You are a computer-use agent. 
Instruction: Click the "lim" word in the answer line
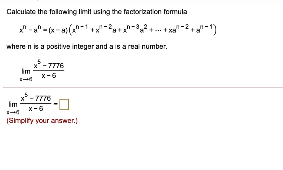pyautogui.click(x=13, y=104)
